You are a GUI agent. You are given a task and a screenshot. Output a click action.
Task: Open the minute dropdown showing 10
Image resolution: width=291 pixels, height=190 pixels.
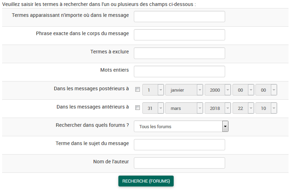pyautogui.click(x=266, y=108)
